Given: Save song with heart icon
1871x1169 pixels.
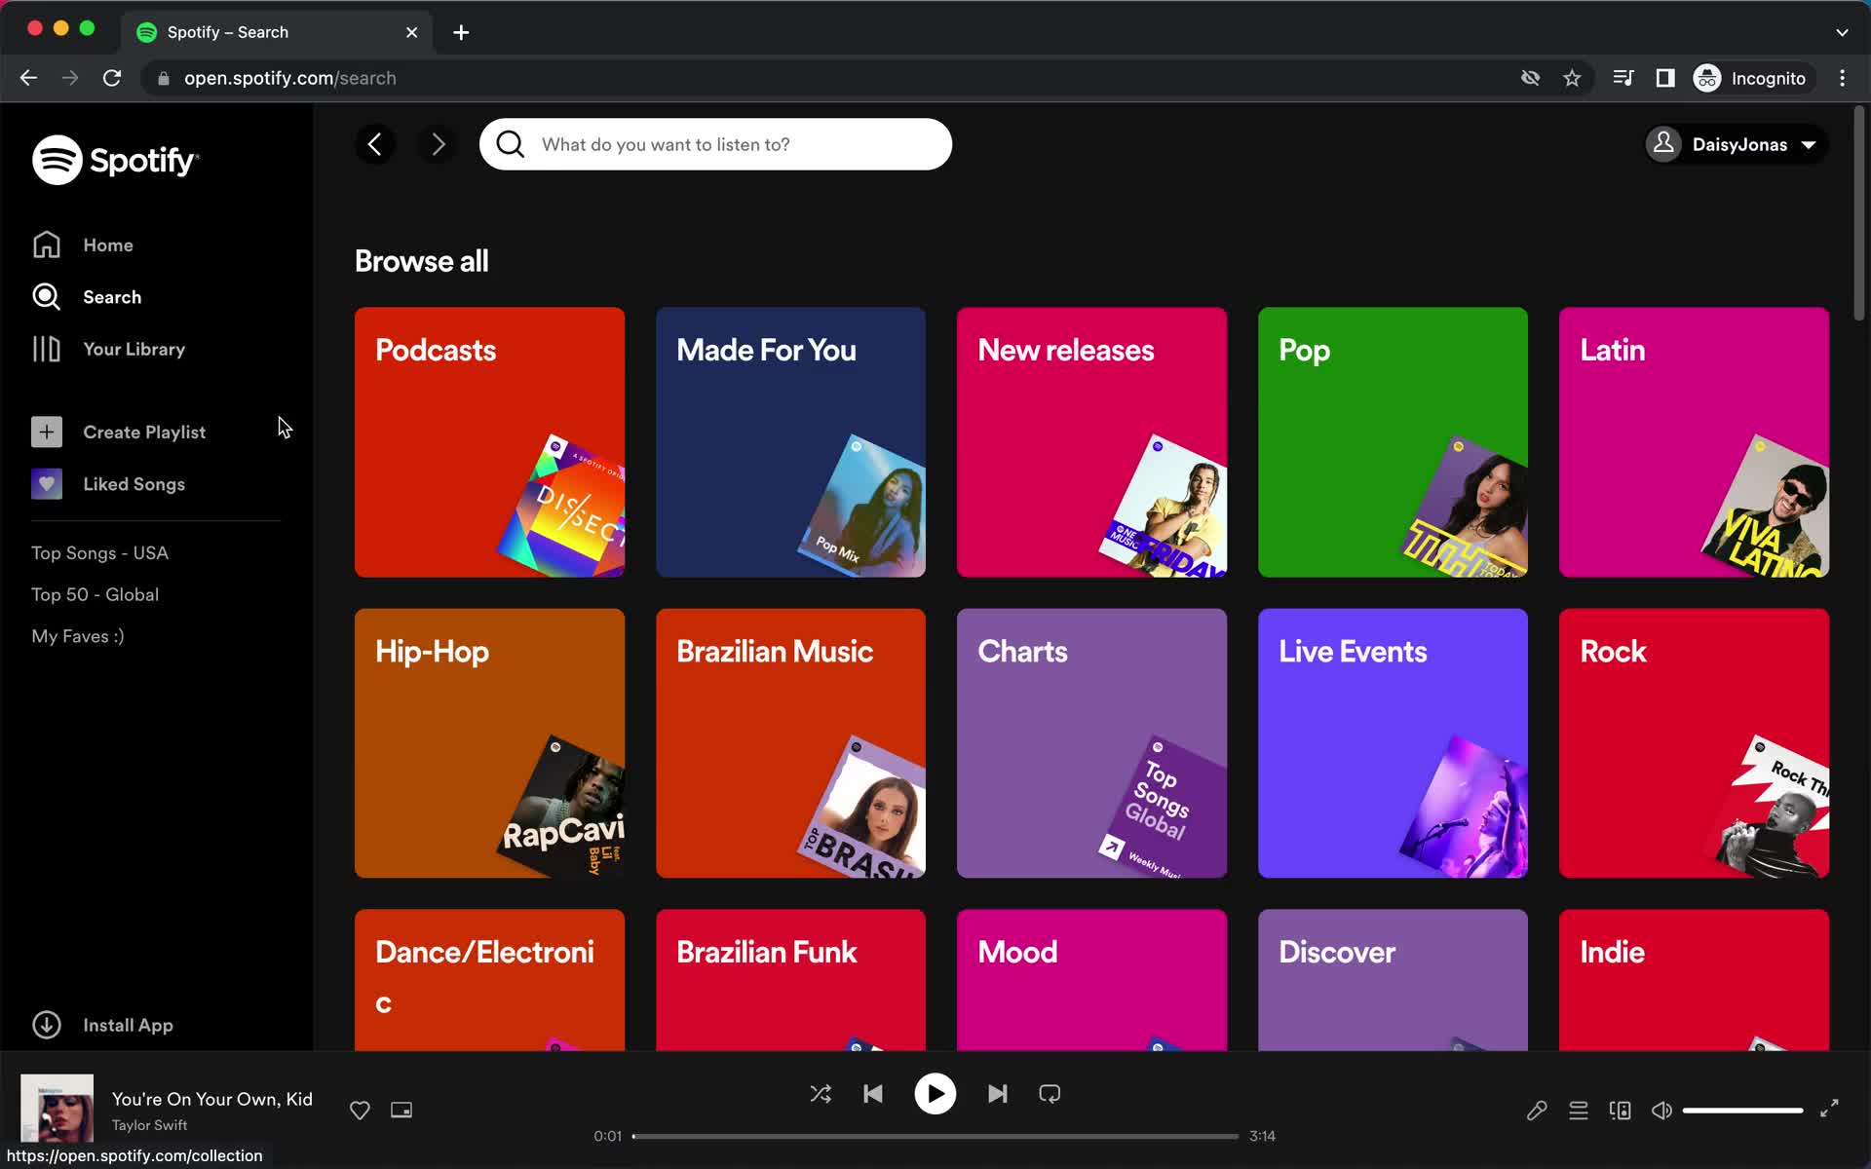Looking at the screenshot, I should pos(360,1110).
